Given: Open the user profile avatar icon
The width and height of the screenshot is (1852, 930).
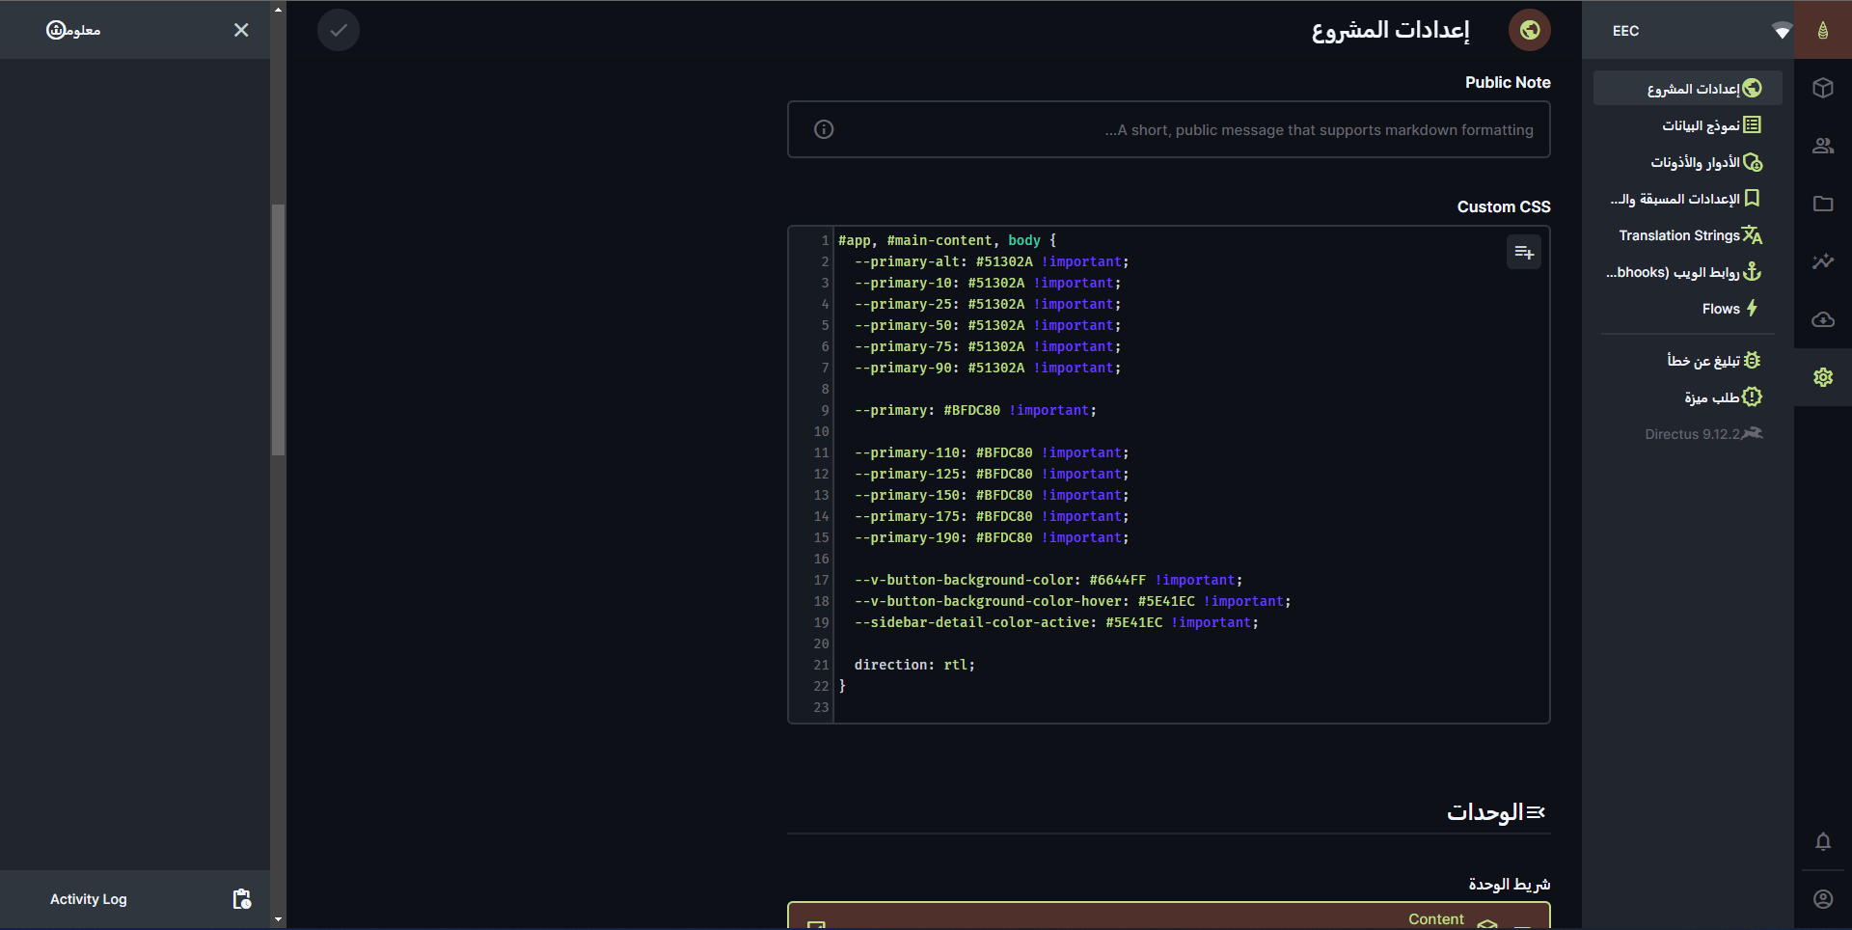Looking at the screenshot, I should (1823, 899).
